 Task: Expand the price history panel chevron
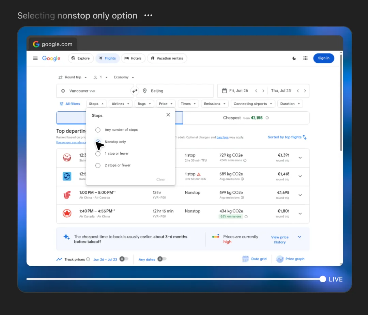[x=300, y=237]
